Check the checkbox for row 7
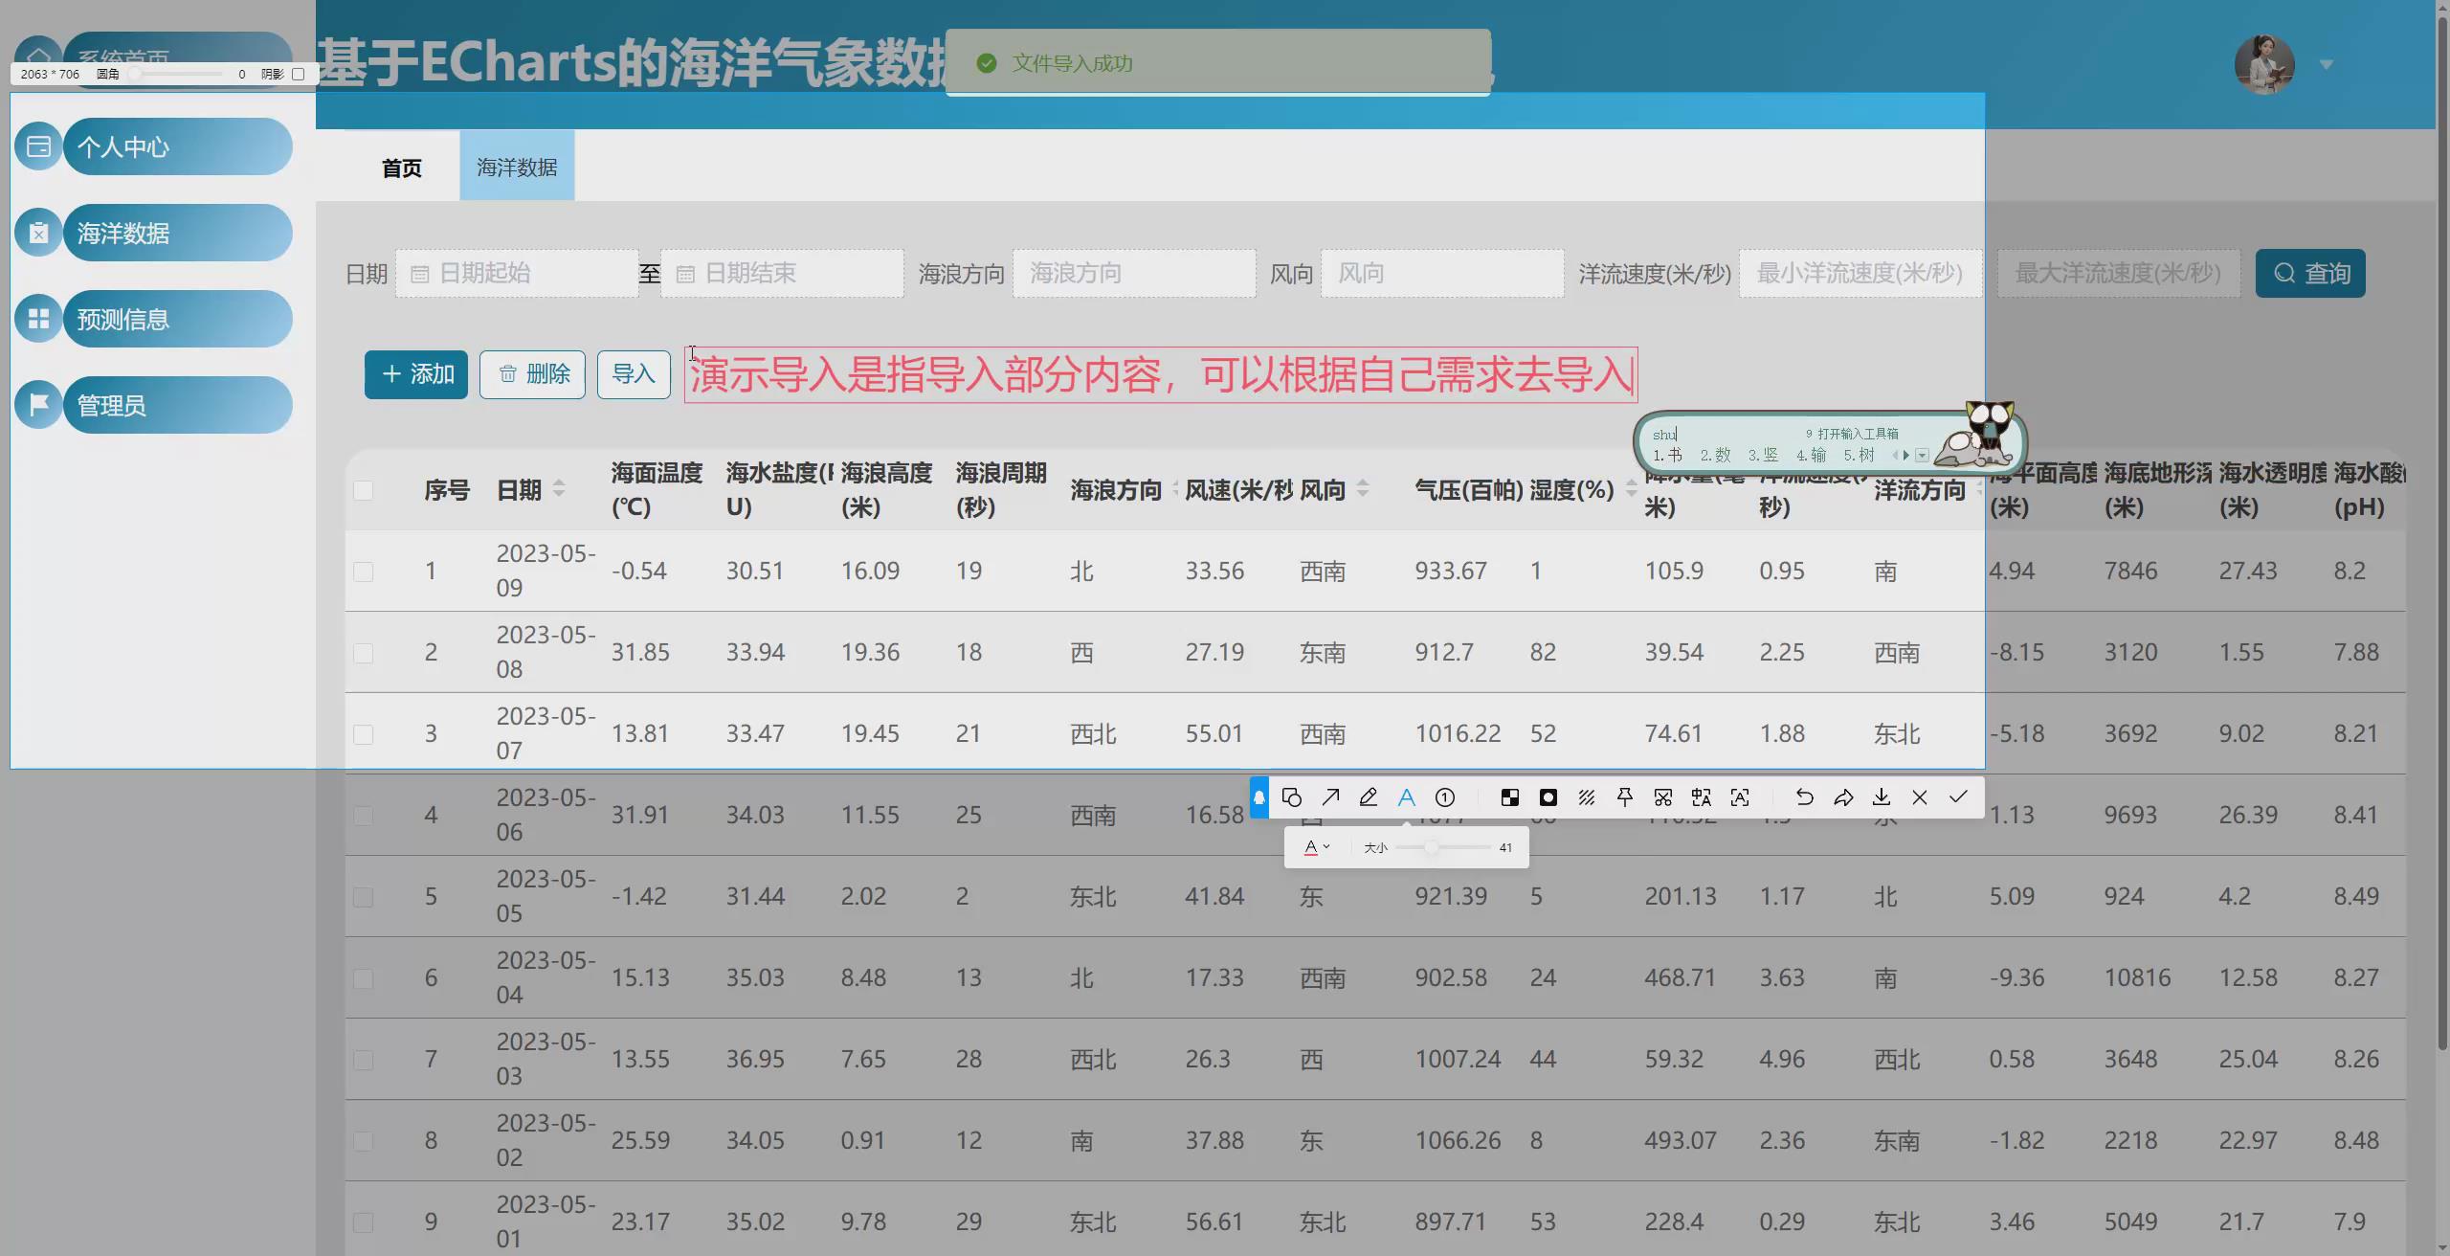 (363, 1060)
